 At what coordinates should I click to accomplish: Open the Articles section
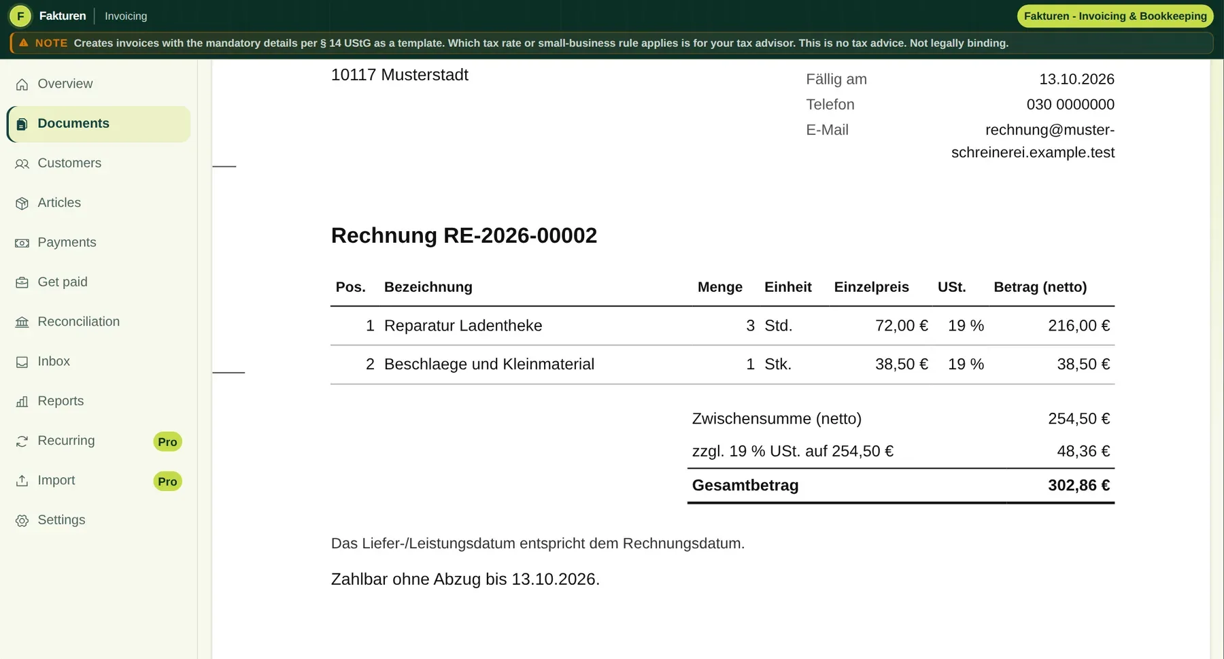coord(99,203)
